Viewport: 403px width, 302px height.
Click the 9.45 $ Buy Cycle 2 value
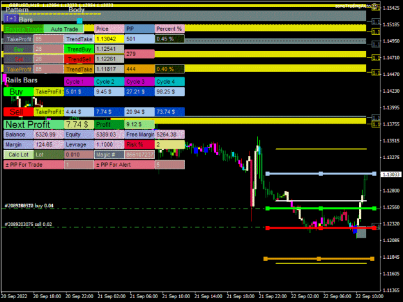[x=109, y=91]
